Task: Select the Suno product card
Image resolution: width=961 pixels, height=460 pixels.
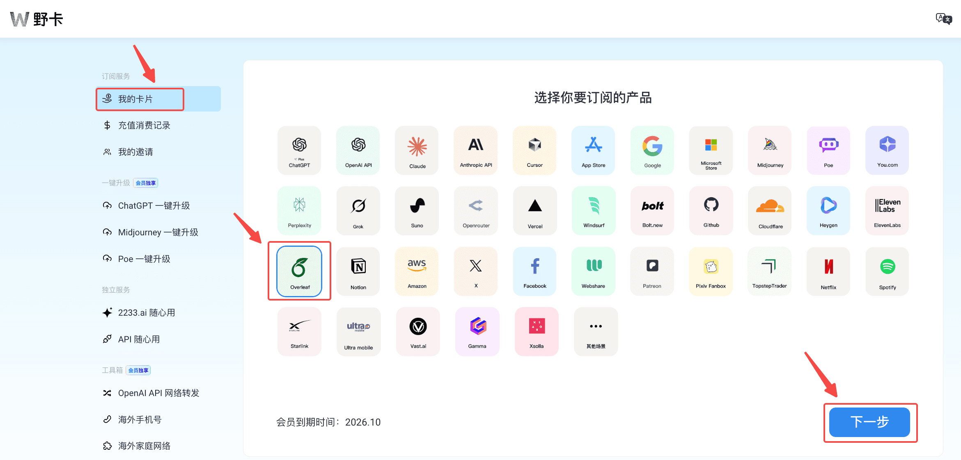Action: [417, 211]
